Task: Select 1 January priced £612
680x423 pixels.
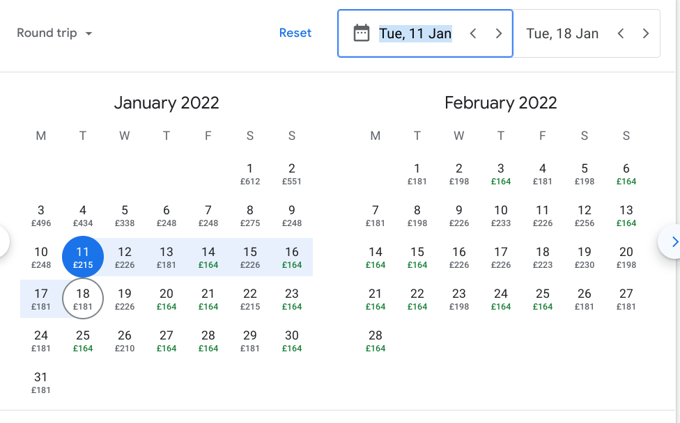Action: (250, 173)
